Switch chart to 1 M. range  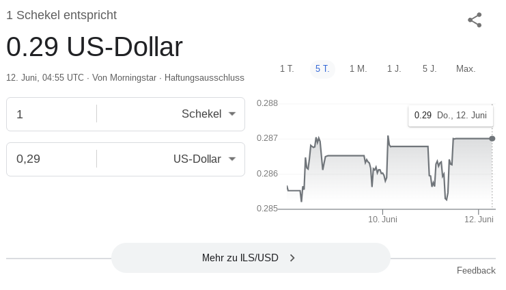pos(359,69)
